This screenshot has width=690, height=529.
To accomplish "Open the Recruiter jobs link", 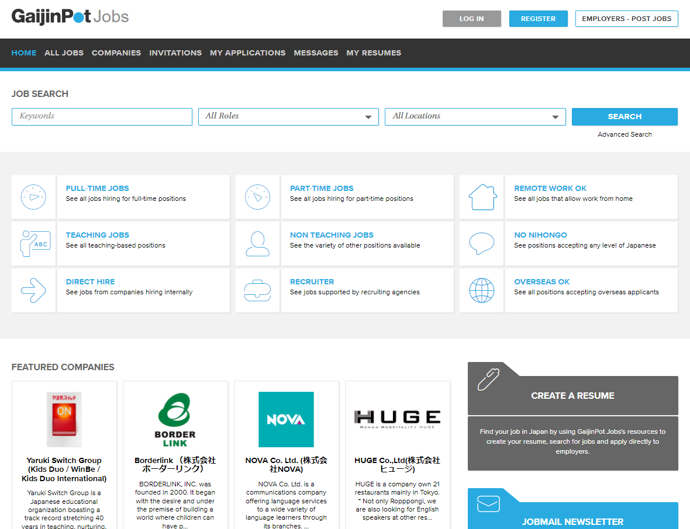I will 312,281.
